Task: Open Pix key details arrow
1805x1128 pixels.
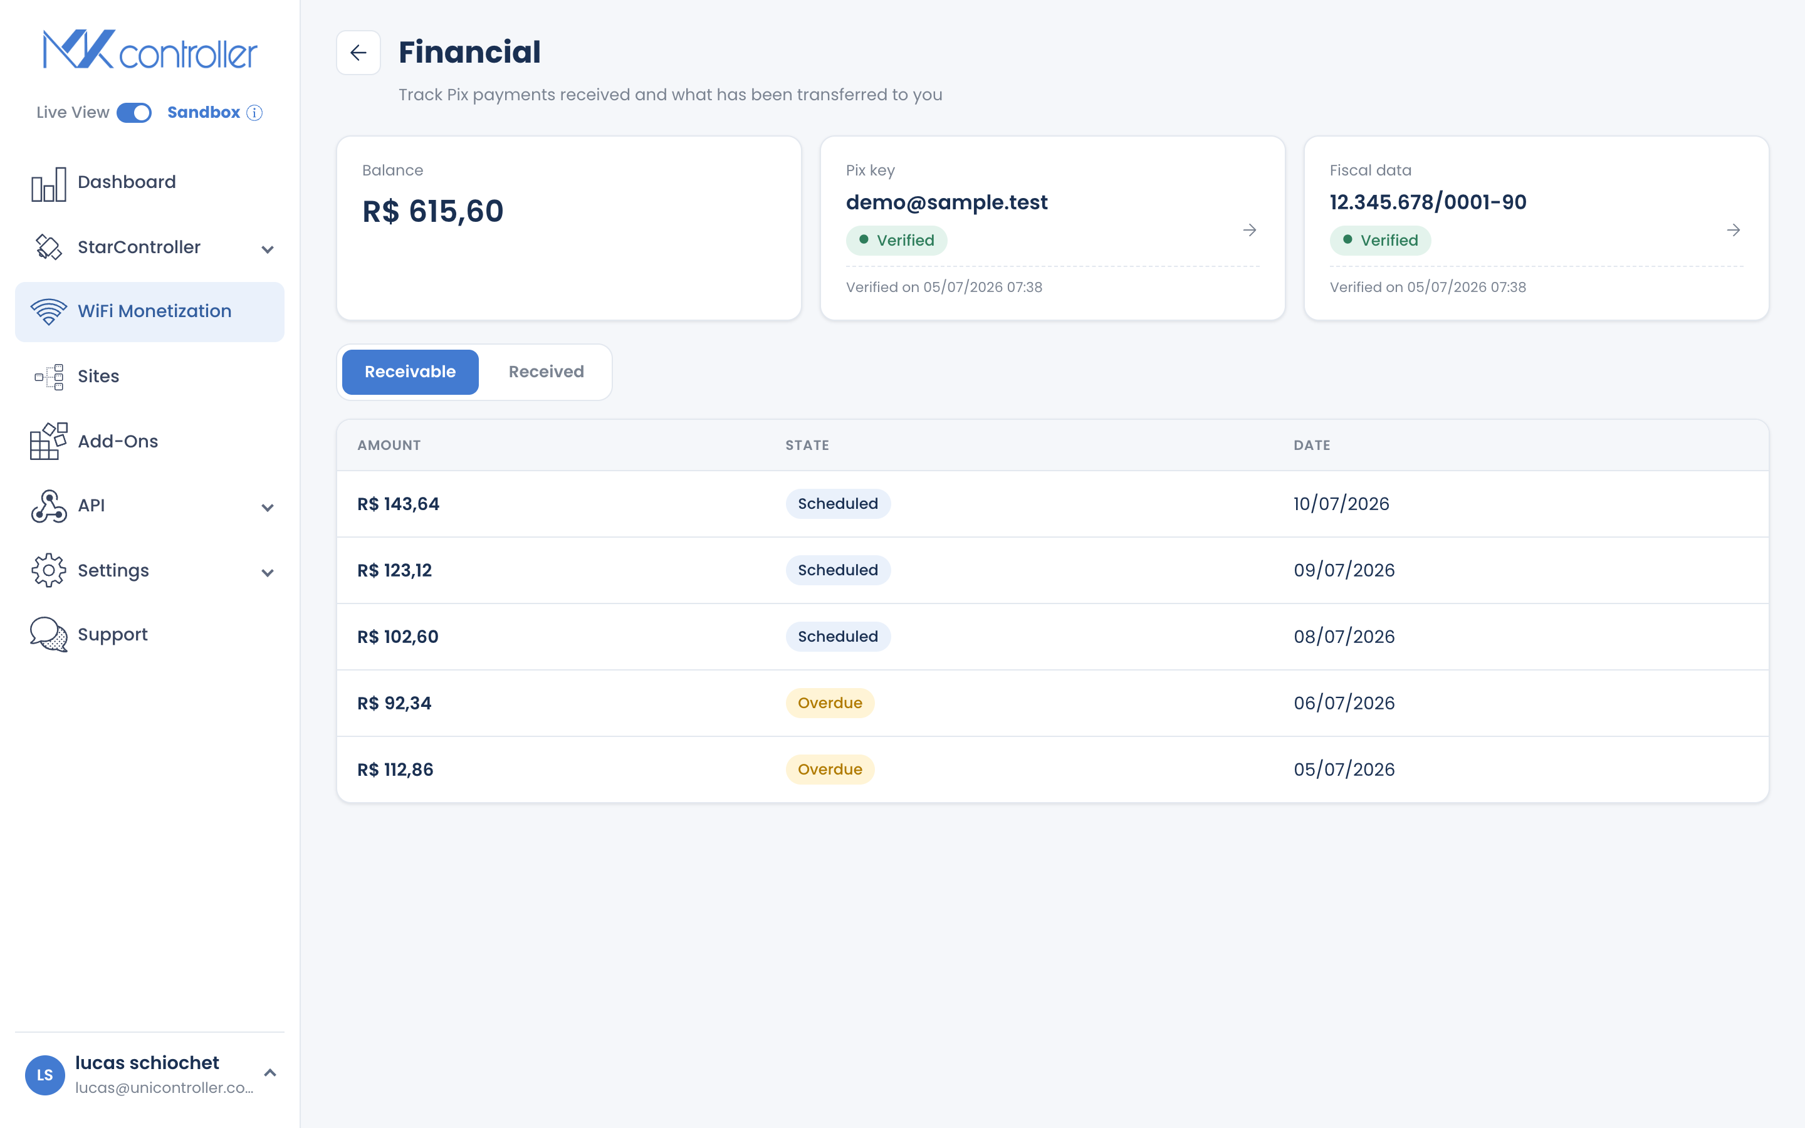Action: coord(1249,230)
